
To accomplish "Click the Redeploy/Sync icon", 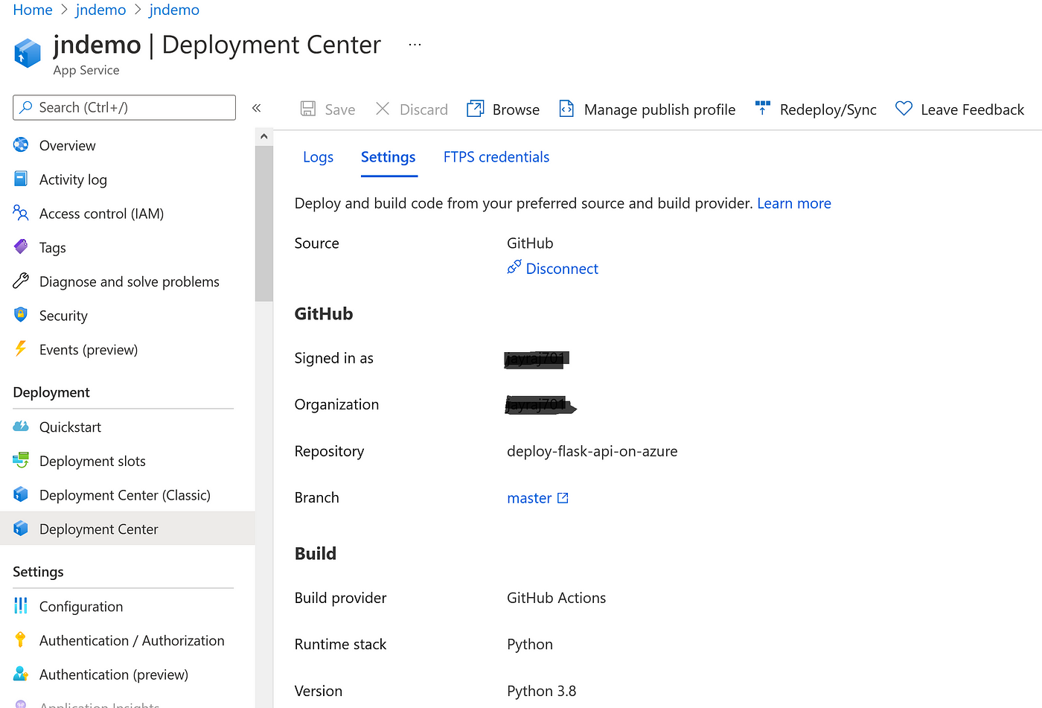I will point(763,109).
